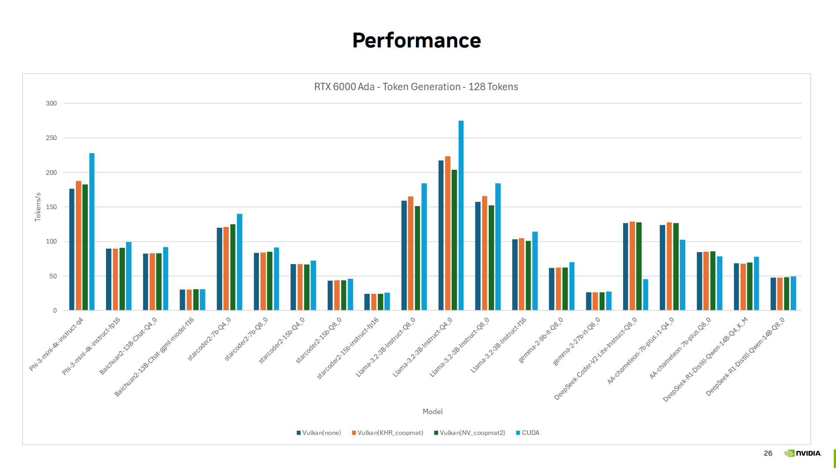Screen dimensions: 836x468
Task: Select the short CUDA bar for DeepSeek-Coder-V2-Lite-Instruct-Q8_0
Action: [646, 295]
